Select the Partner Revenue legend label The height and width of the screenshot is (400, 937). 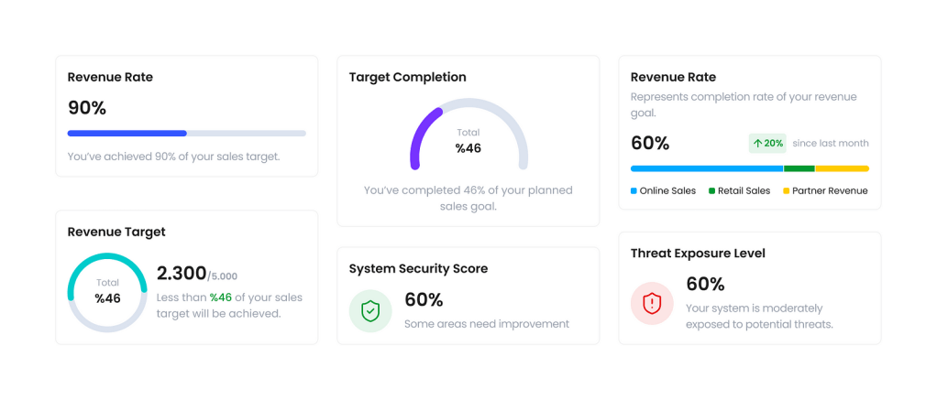tap(830, 191)
